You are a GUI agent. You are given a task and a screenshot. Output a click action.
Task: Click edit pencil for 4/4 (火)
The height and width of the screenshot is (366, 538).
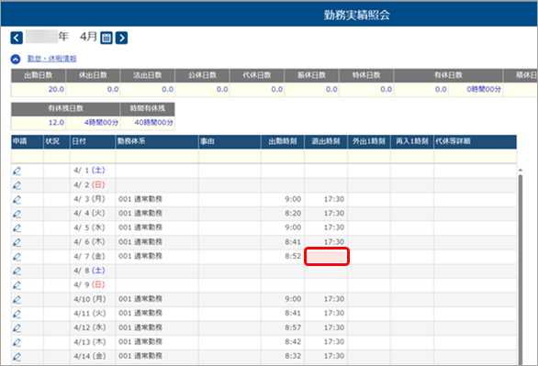(x=17, y=214)
